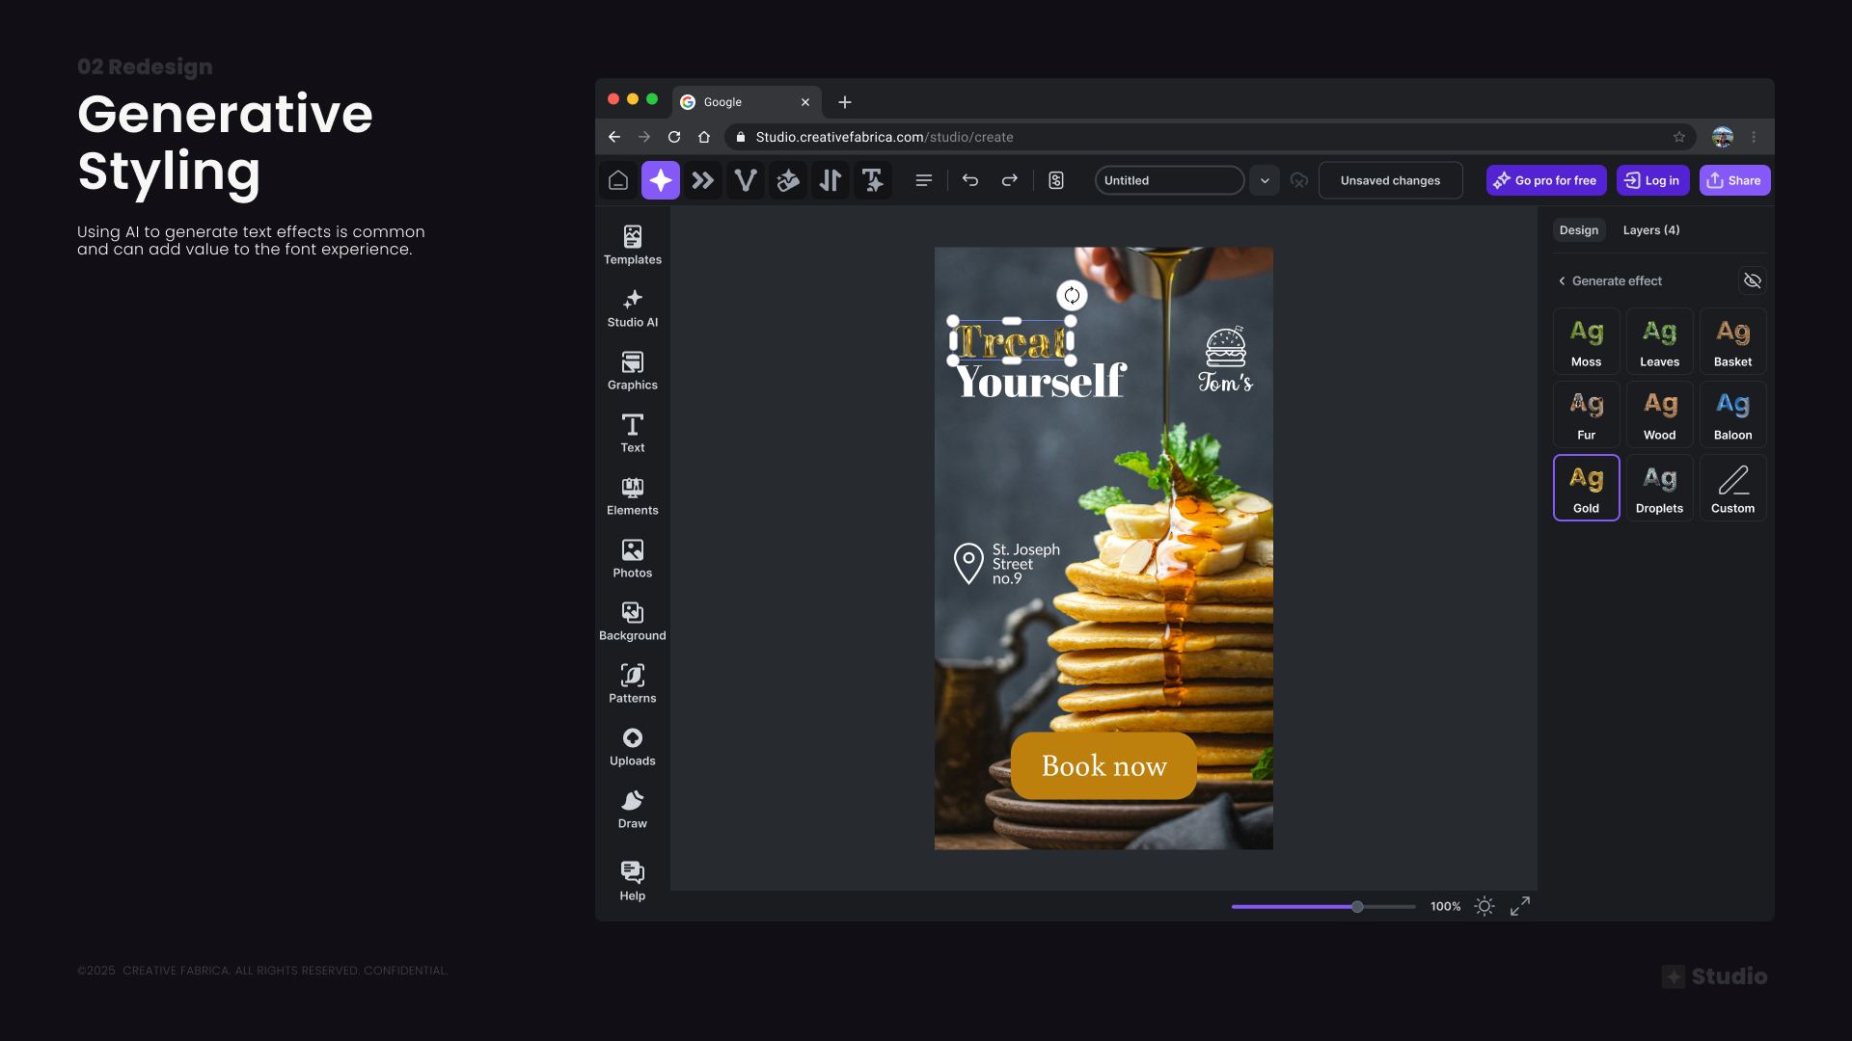Open Studio AI from the sidebar
Image resolution: width=1852 pixels, height=1041 pixels.
(632, 308)
